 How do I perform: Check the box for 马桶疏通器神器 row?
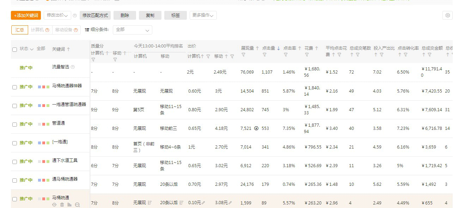click(x=15, y=87)
